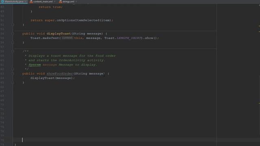260x146 pixels.
Task: Open the strings.xml tab
Action: (68, 2)
